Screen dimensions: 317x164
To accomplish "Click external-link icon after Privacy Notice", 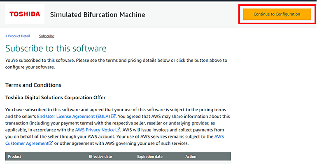I will 118,129.
